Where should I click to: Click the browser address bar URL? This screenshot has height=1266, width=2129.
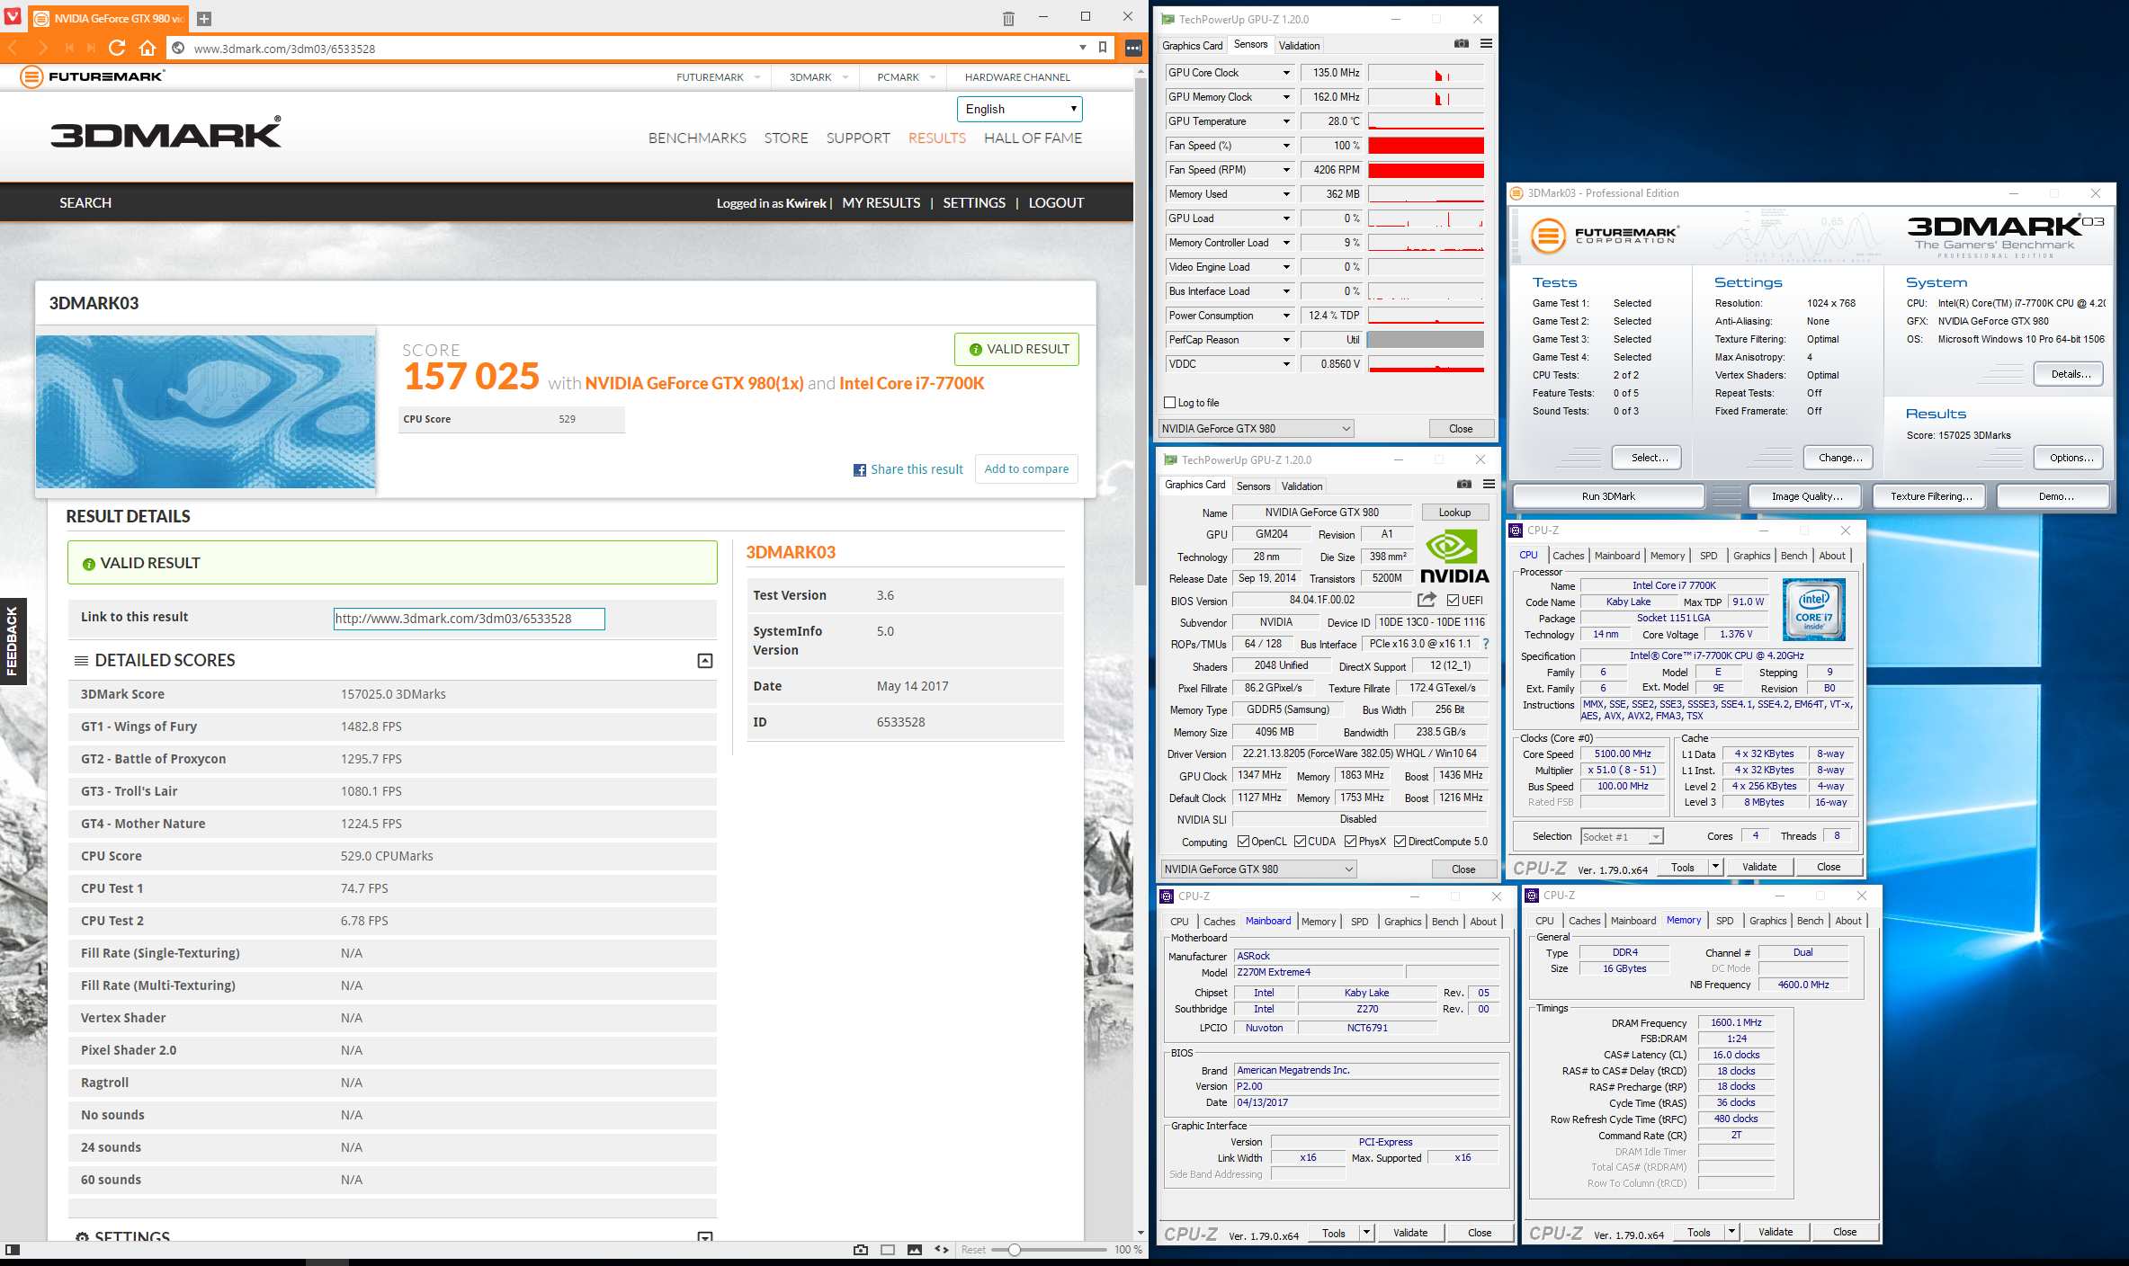pyautogui.click(x=284, y=49)
